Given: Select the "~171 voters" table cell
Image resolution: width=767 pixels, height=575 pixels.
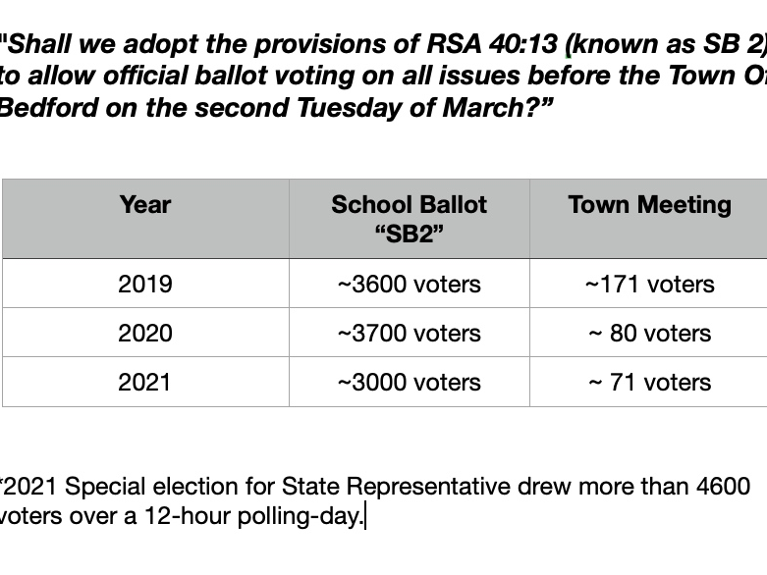Looking at the screenshot, I should (649, 285).
